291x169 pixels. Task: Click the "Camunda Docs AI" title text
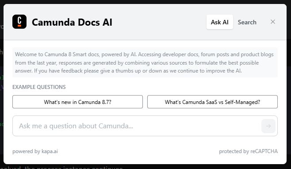72,22
